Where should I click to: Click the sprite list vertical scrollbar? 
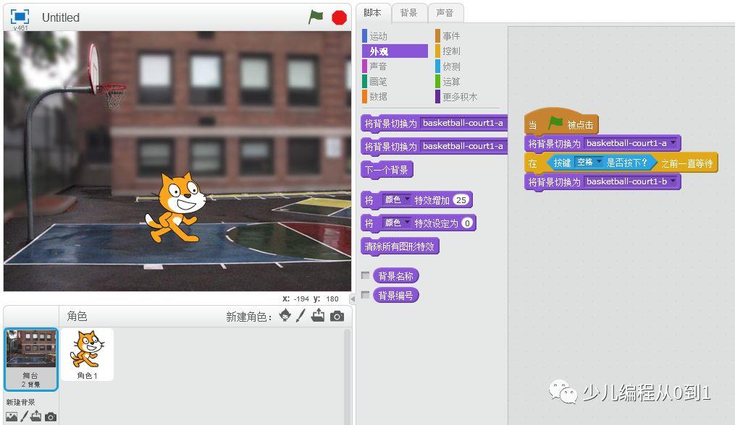coord(348,377)
